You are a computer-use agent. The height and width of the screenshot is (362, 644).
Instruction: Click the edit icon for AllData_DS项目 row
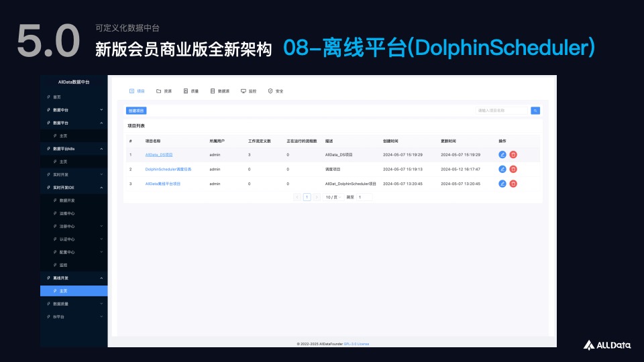coord(502,155)
